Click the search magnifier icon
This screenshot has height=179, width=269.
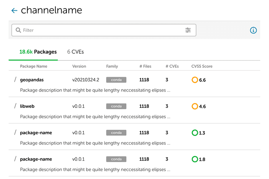[x=18, y=30]
